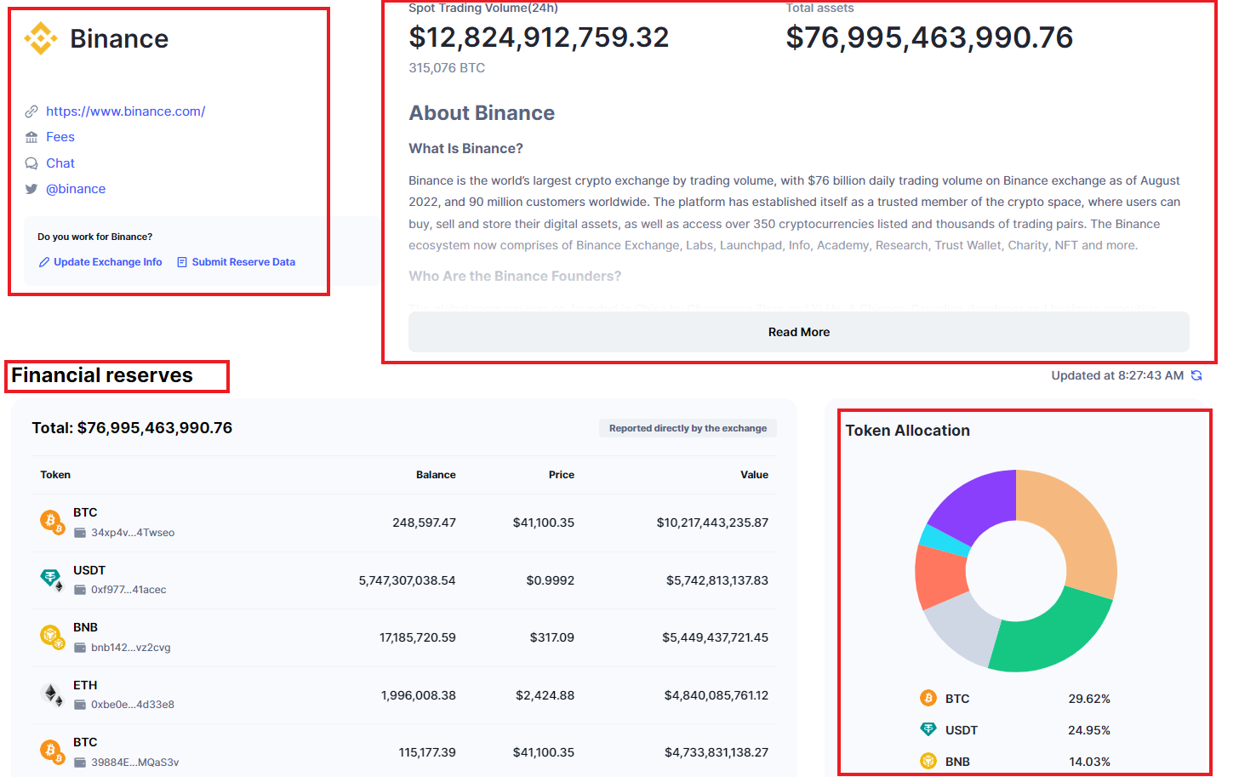Click the chain link icon beside binance.com
1239x777 pixels.
click(x=31, y=111)
